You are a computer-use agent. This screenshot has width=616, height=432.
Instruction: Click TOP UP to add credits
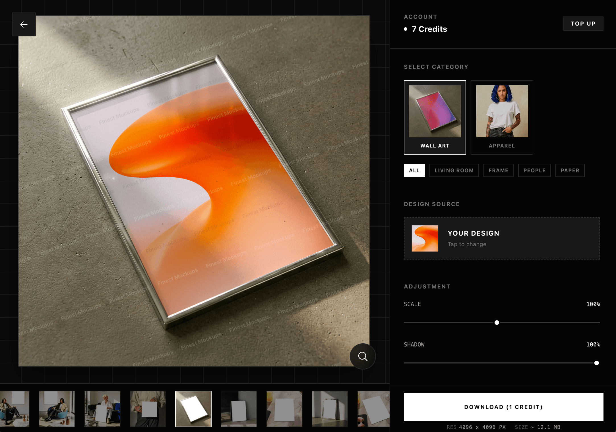583,24
